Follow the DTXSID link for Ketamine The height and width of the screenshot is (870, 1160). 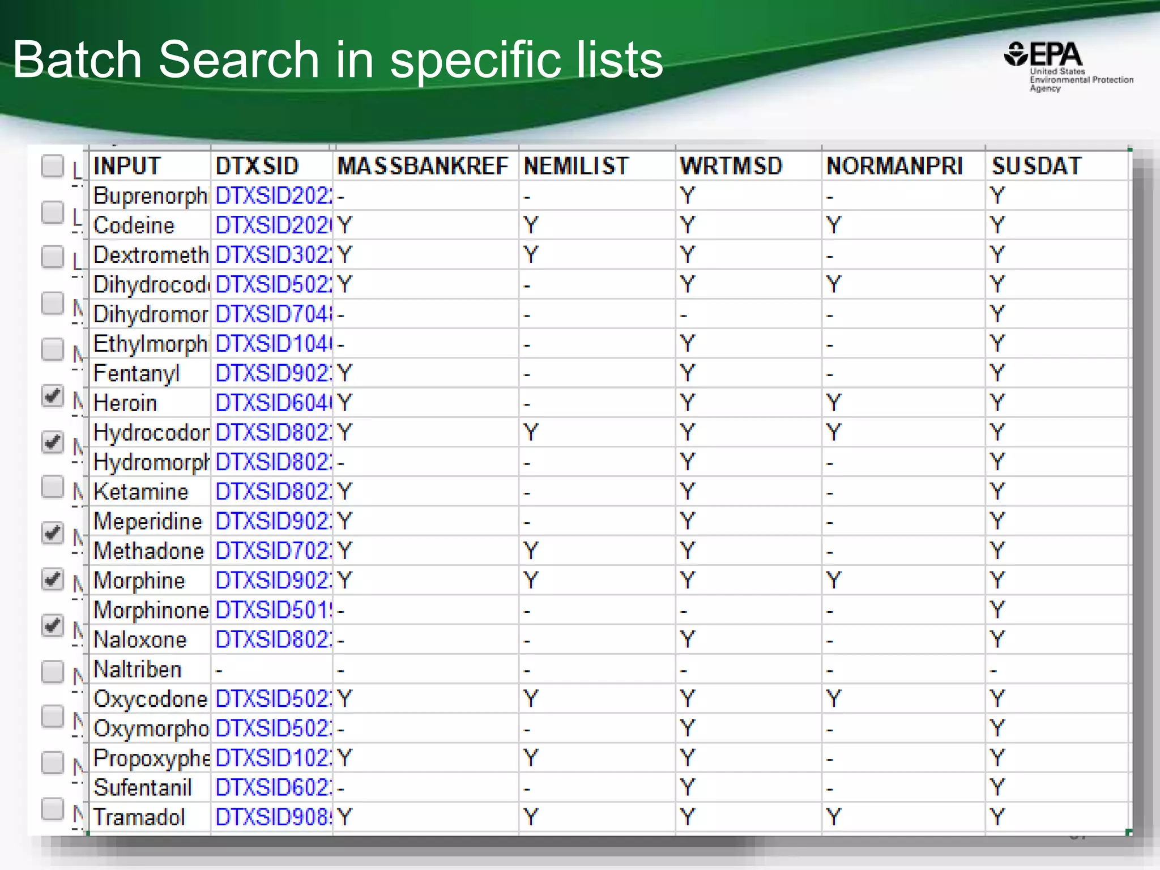coord(274,492)
